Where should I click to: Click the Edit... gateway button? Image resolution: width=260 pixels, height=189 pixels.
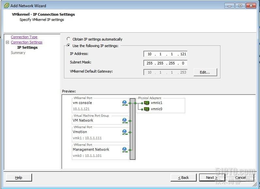pos(205,72)
